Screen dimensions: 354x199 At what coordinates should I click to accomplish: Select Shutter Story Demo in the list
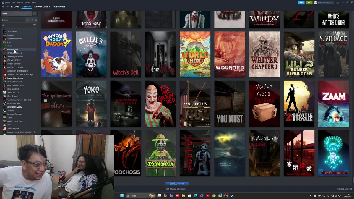click(x=15, y=78)
